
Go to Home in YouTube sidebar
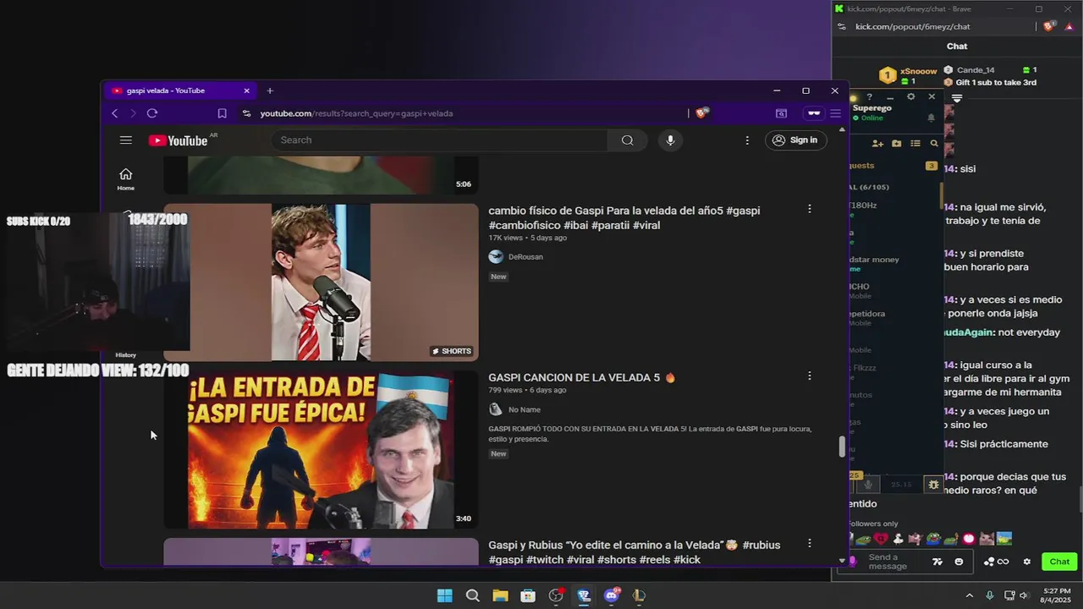[125, 178]
